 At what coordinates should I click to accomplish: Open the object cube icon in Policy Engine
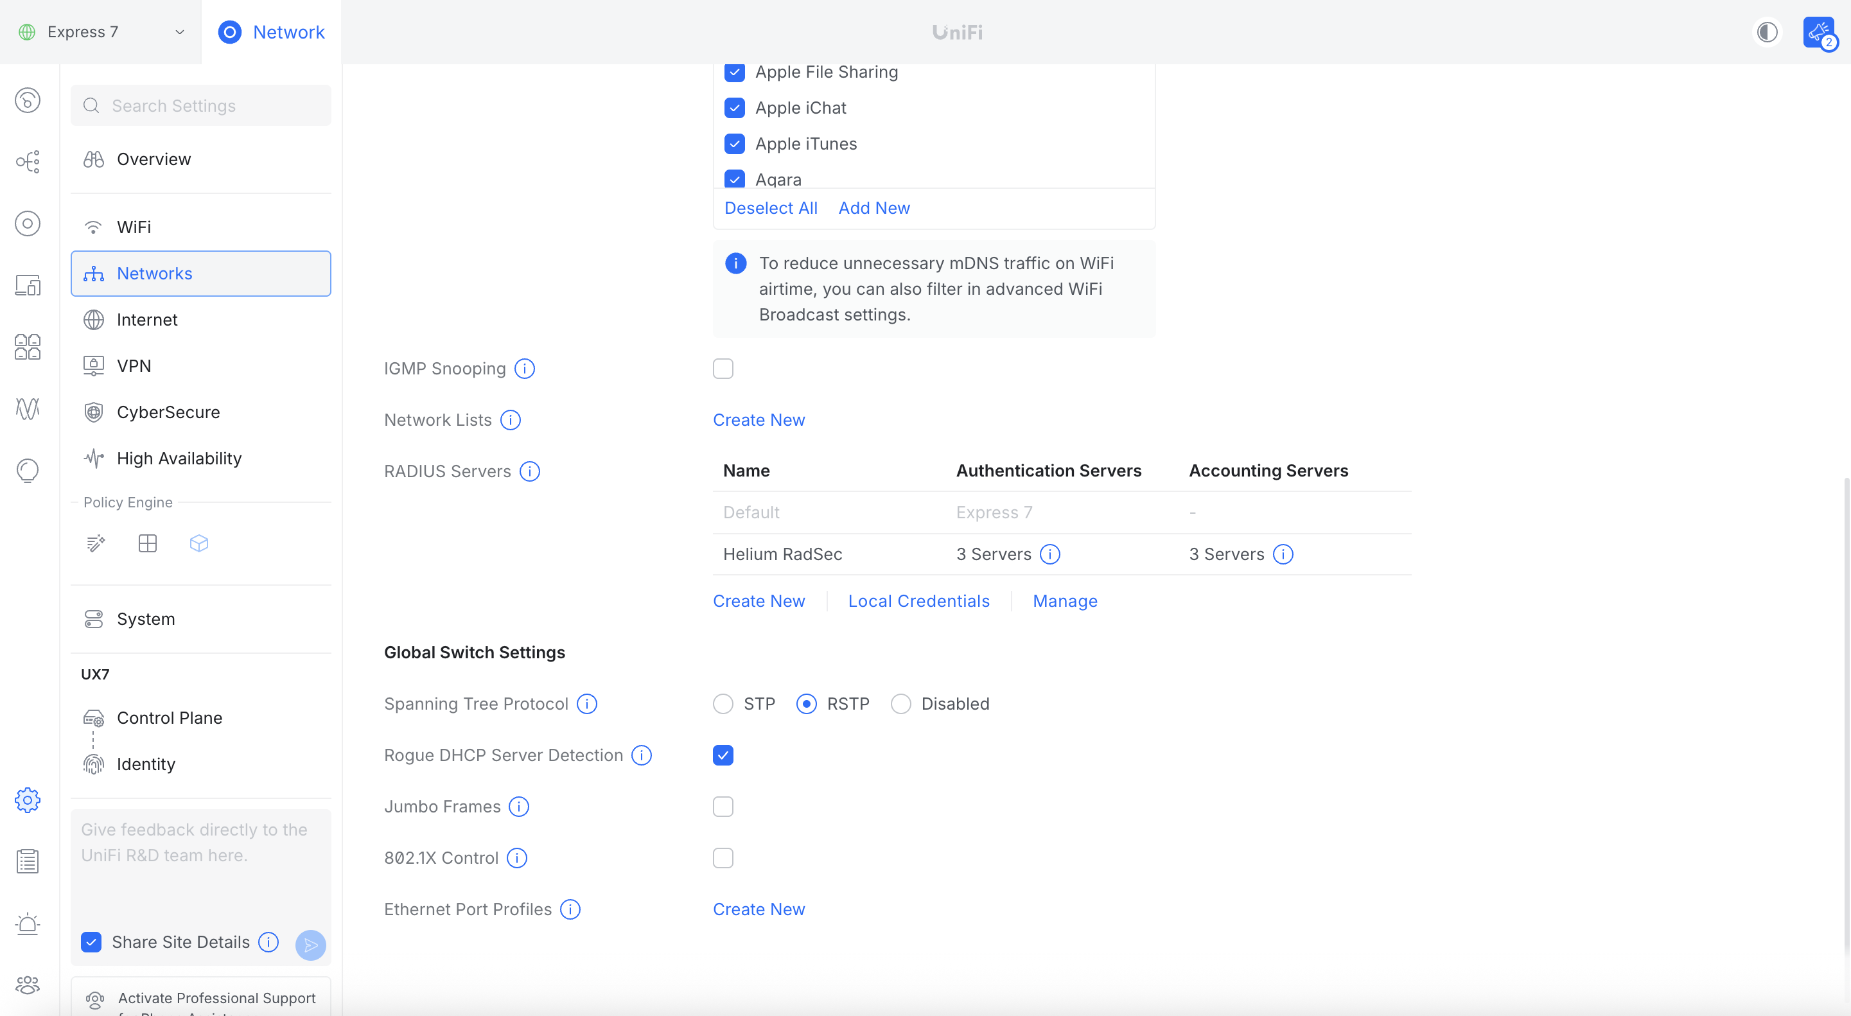coord(199,543)
